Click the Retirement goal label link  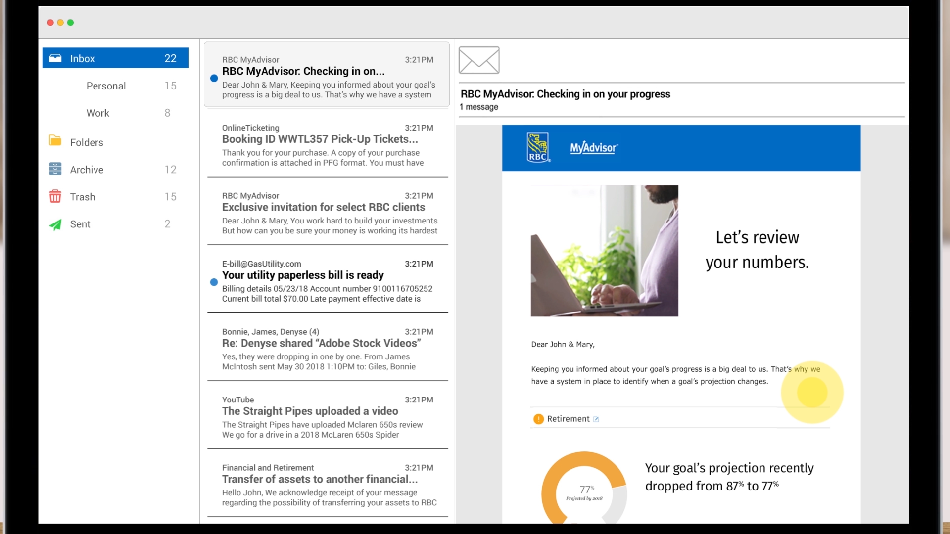click(567, 419)
